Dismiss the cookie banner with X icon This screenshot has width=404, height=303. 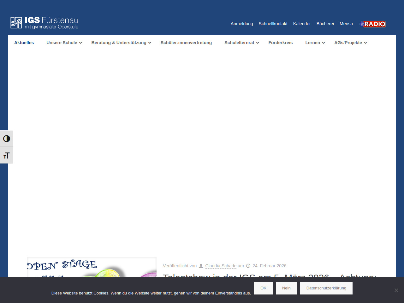tap(396, 290)
